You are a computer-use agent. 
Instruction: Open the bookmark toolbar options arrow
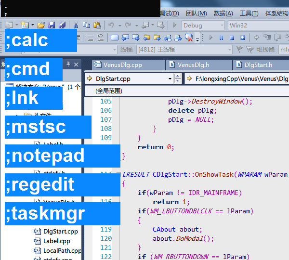(x=197, y=39)
